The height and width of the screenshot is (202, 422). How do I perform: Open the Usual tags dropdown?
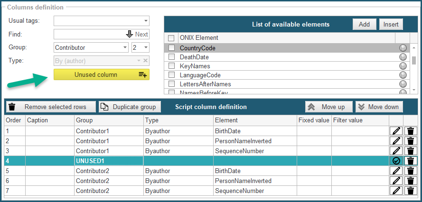pyautogui.click(x=146, y=21)
